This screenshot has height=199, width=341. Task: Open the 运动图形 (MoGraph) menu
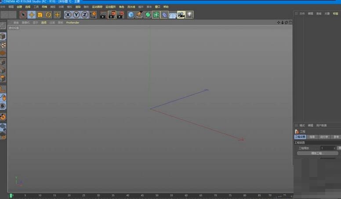coord(110,7)
